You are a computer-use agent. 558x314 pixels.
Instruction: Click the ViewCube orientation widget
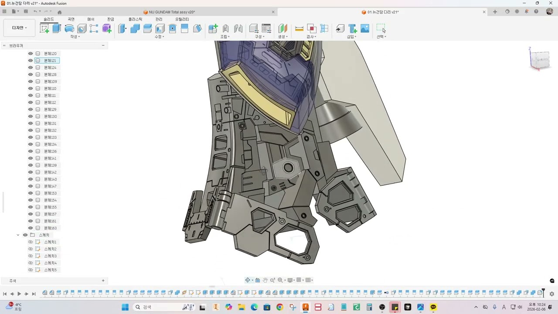[x=539, y=59]
